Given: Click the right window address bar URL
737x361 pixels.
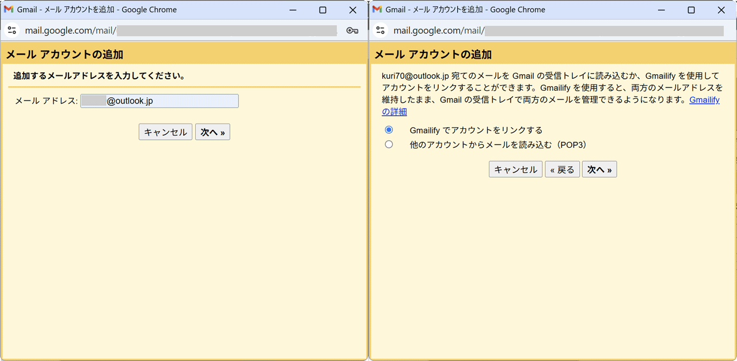Looking at the screenshot, I should (x=559, y=30).
